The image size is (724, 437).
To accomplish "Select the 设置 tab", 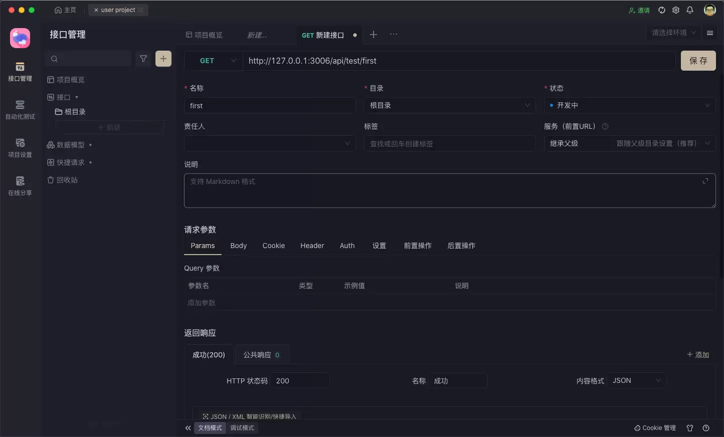I will [379, 246].
